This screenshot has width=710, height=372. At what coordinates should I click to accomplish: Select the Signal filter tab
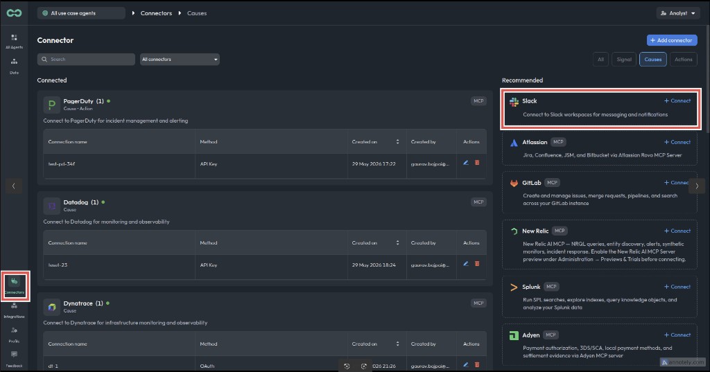click(x=624, y=60)
